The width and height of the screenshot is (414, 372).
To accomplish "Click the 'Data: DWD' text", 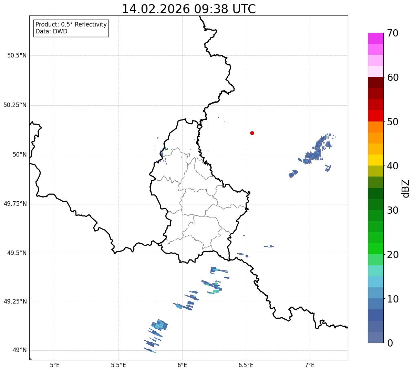I will [x=52, y=32].
